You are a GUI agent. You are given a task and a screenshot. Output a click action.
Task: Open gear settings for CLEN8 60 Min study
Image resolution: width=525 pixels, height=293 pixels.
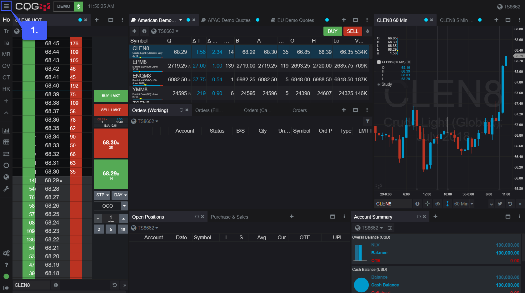(x=409, y=62)
